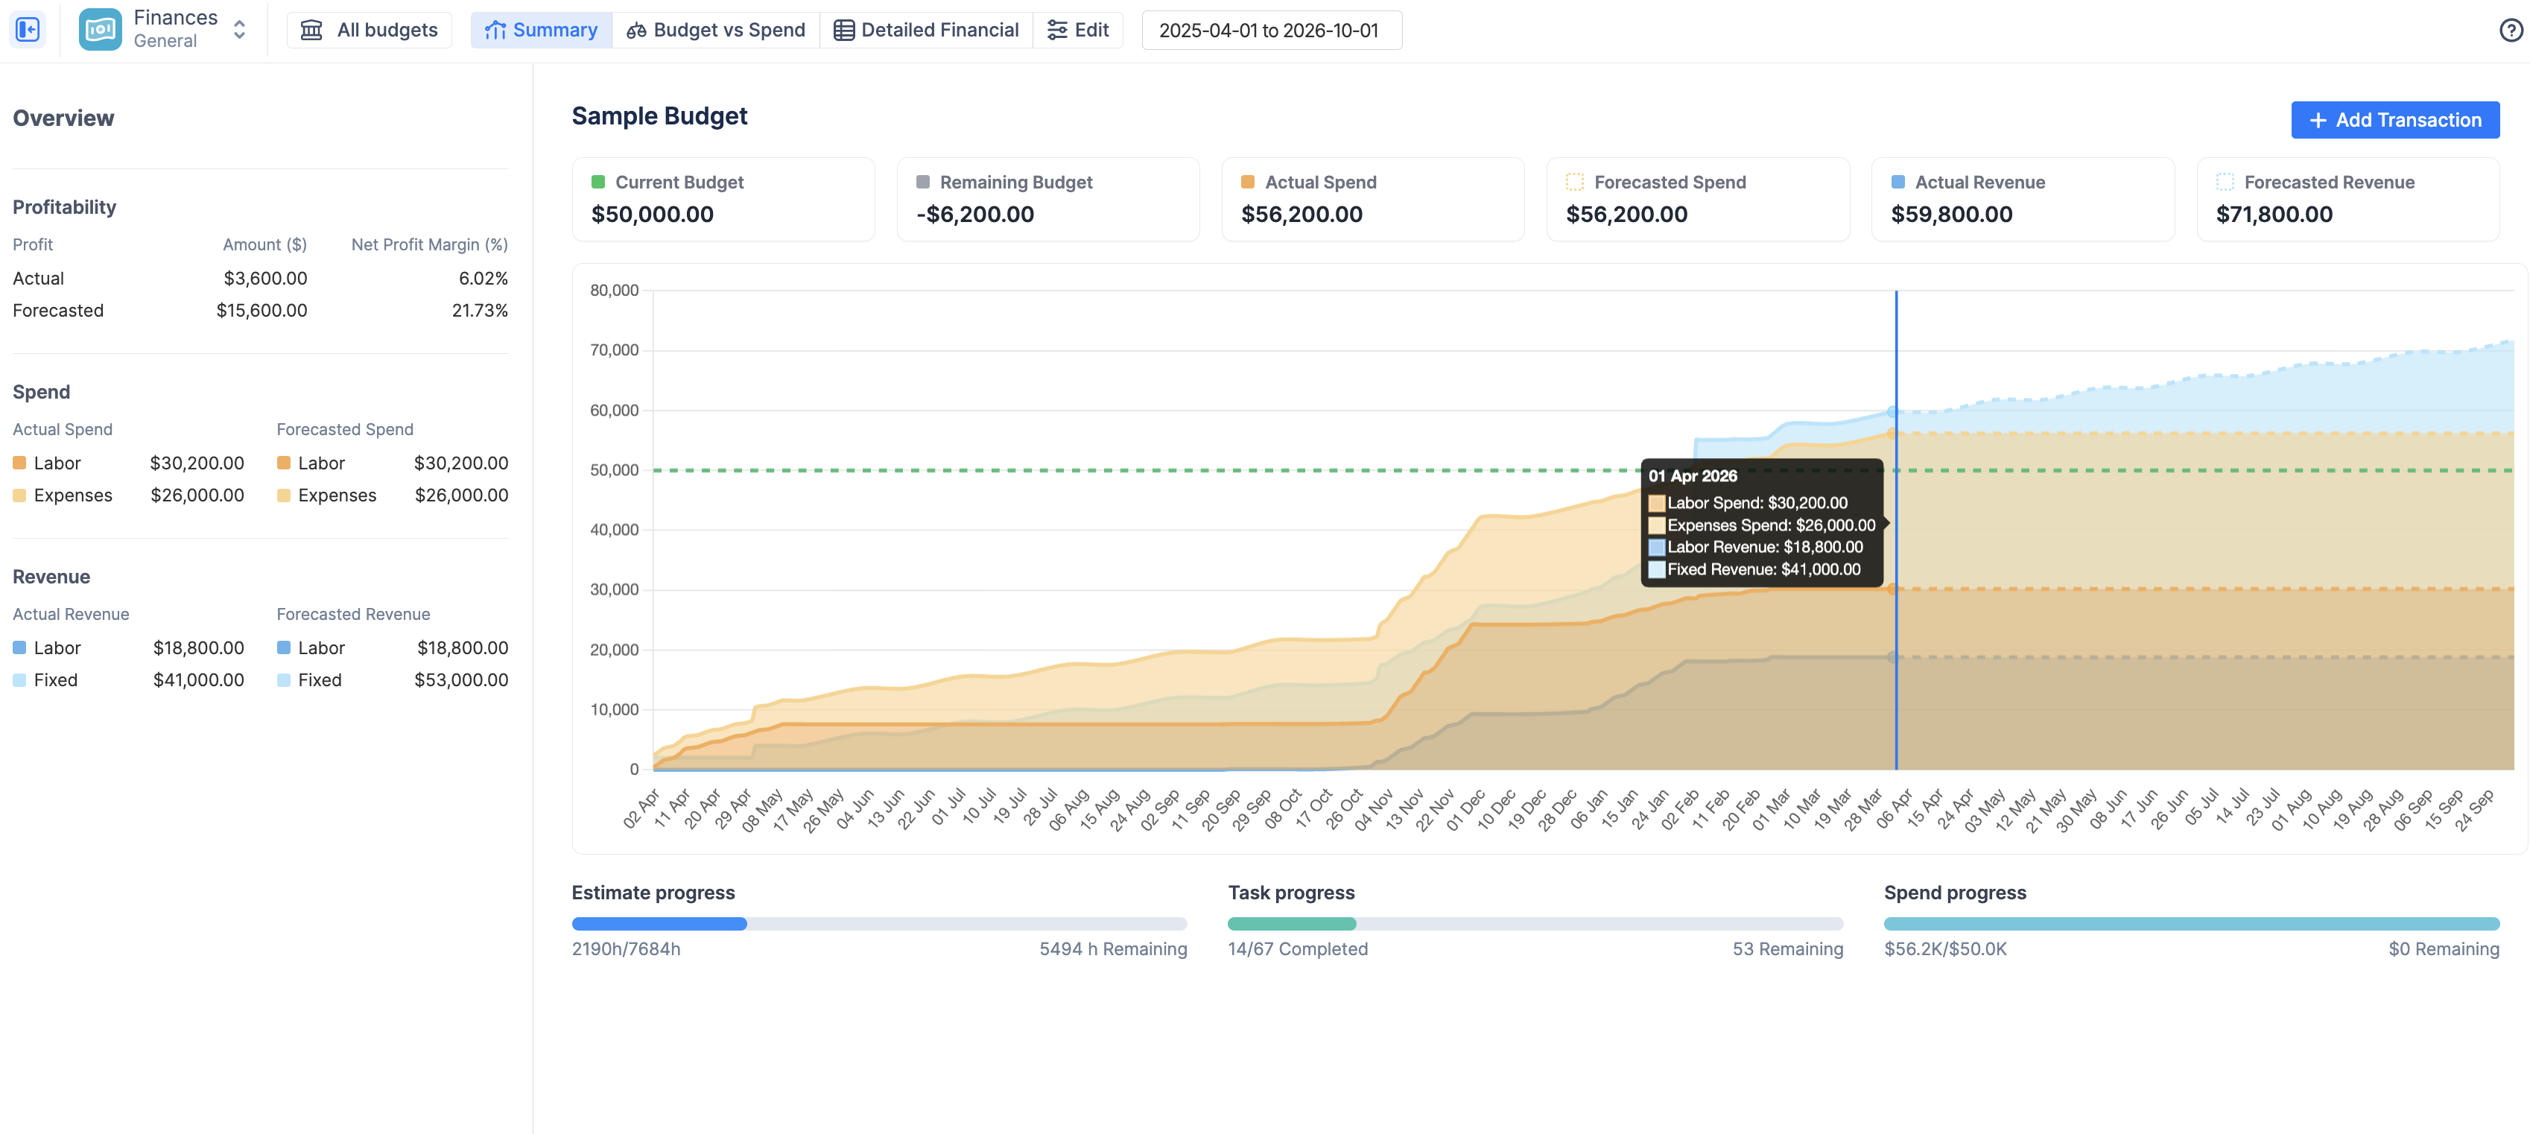Click the Edit sliders icon
Image resolution: width=2530 pixels, height=1134 pixels.
click(x=1057, y=31)
